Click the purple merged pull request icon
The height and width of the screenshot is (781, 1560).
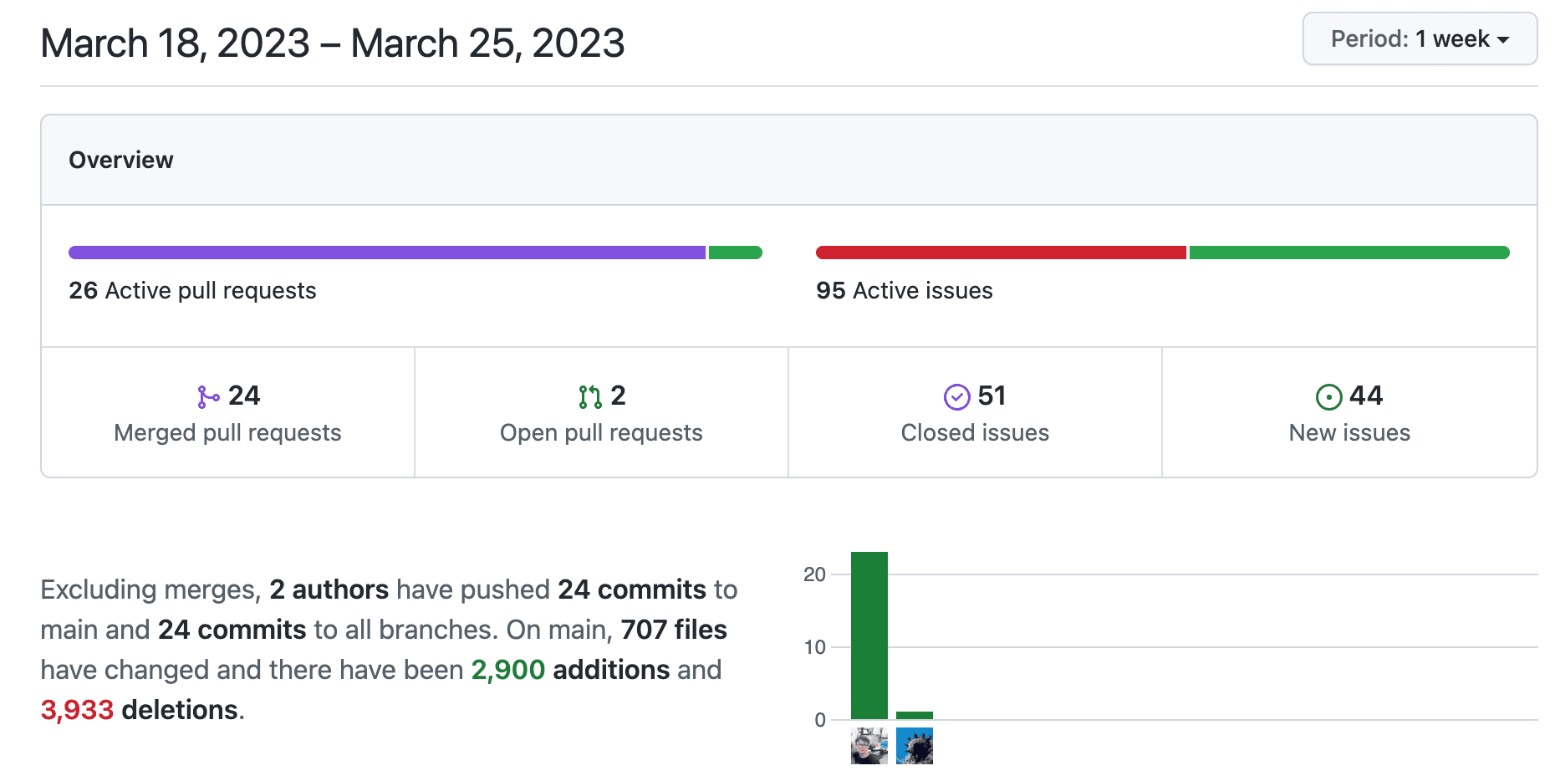coord(208,396)
